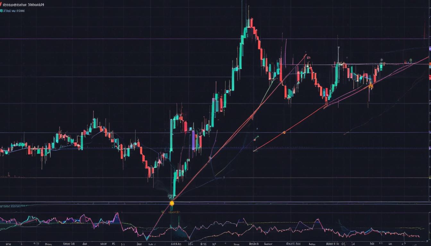Select the yellow diamond marker on the ascending trendline
The height and width of the screenshot is (246, 431).
pos(284,132)
